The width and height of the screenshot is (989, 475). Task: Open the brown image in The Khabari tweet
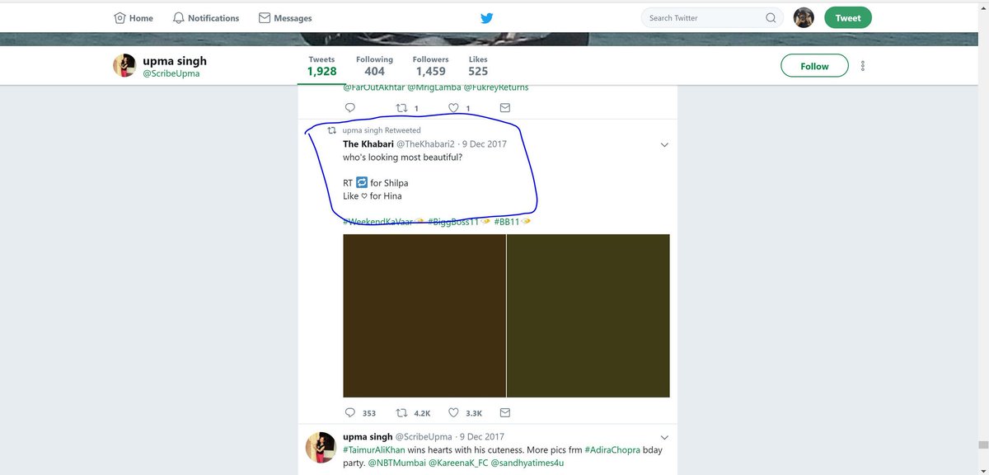424,316
